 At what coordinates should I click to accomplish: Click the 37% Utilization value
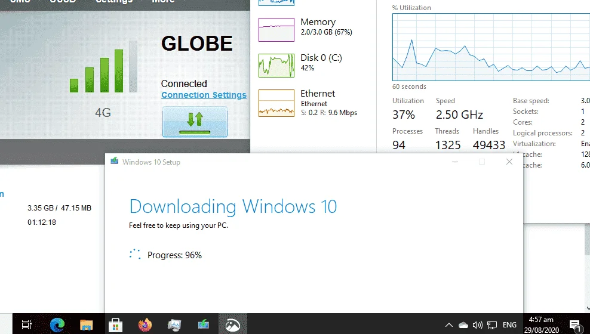pos(404,115)
